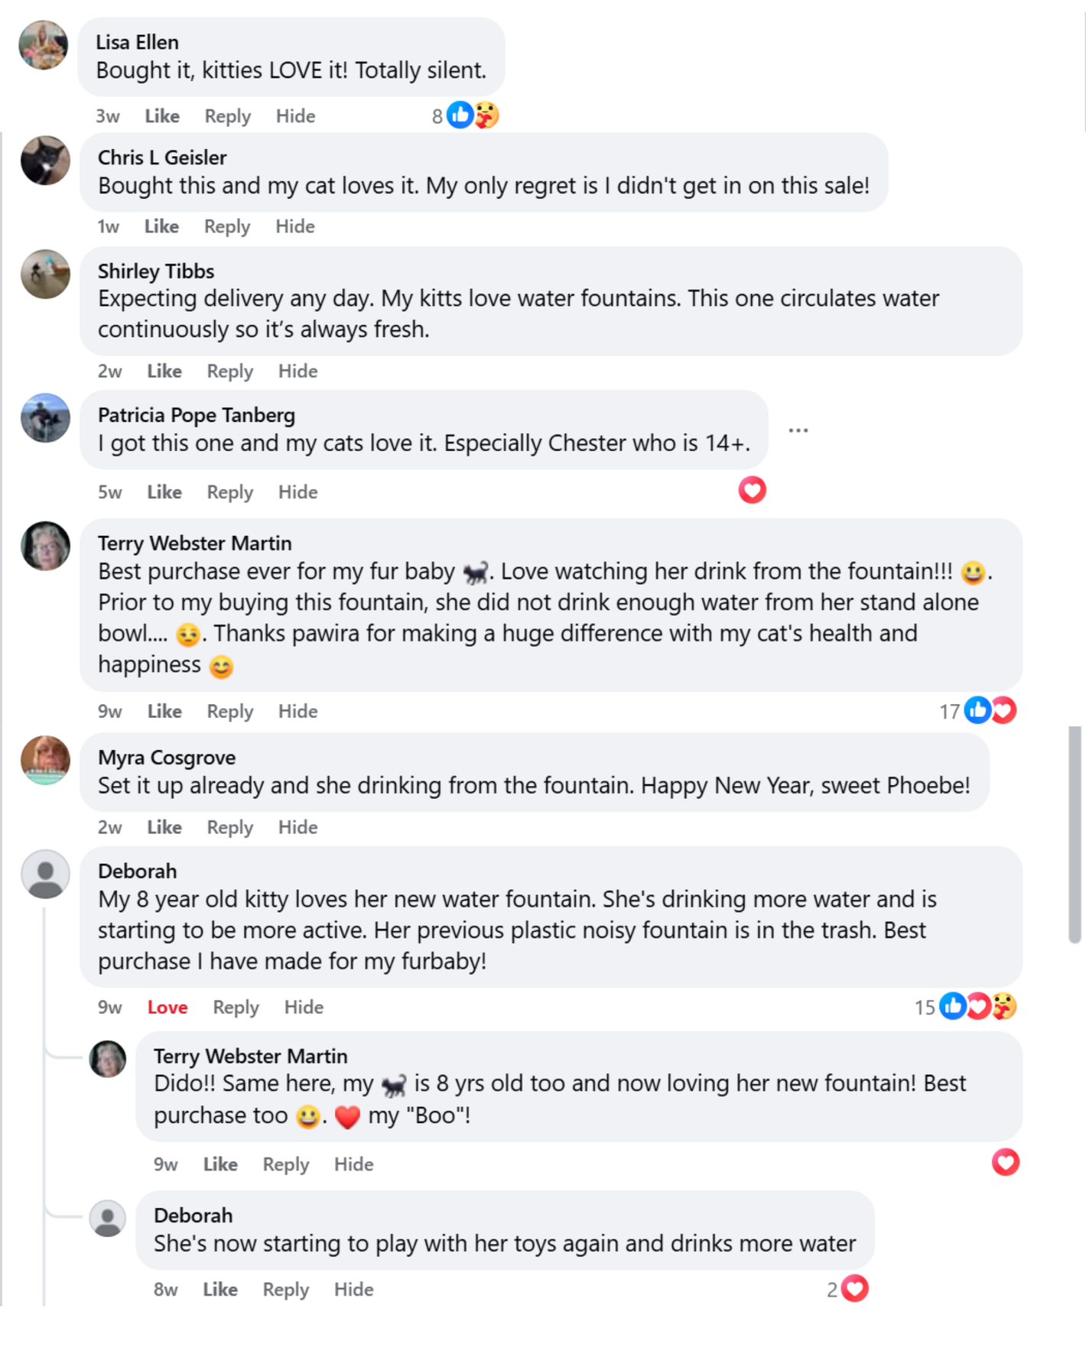The height and width of the screenshot is (1357, 1086).
Task: Click Chris L Geisler's avatar
Action: point(45,161)
